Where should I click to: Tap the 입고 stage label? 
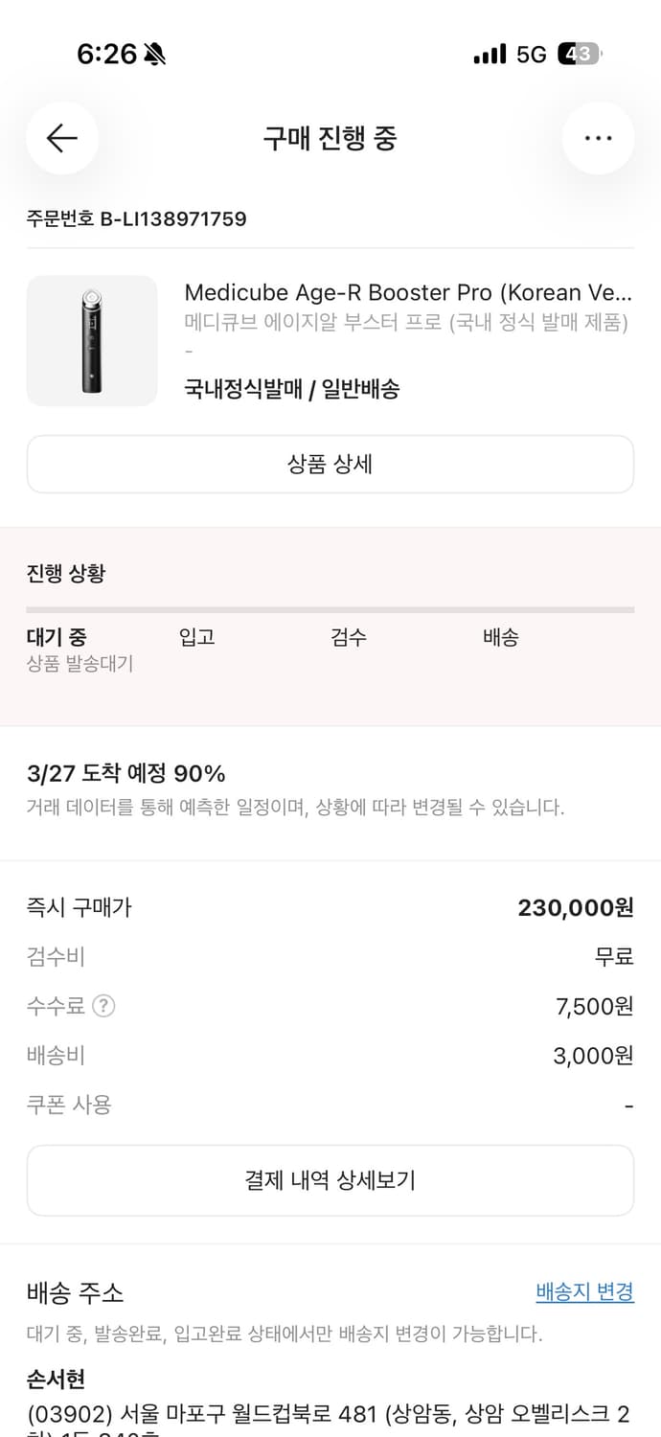[x=195, y=637]
